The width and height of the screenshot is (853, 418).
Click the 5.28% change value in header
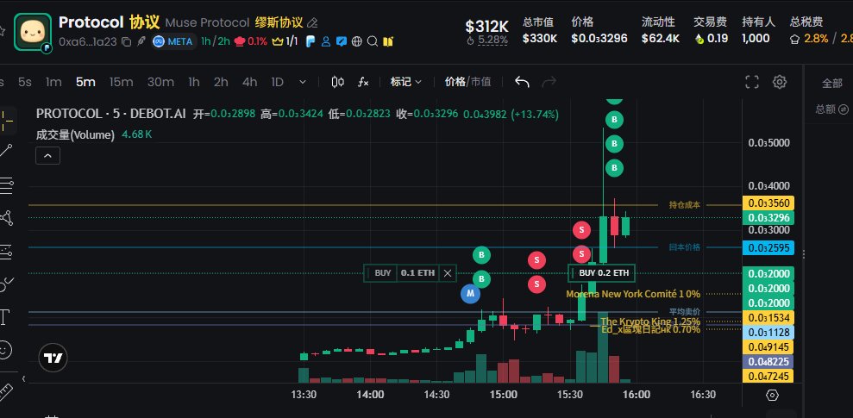click(x=492, y=40)
